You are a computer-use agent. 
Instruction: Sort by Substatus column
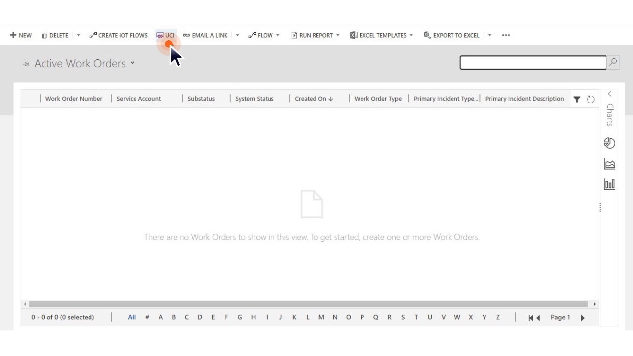pyautogui.click(x=201, y=99)
